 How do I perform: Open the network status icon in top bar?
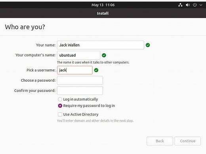(180, 5)
